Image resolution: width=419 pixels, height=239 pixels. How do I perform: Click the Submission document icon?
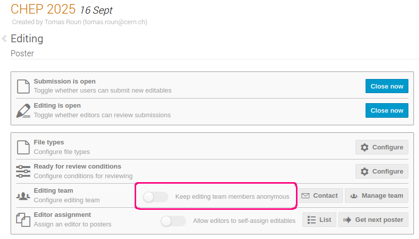tap(23, 86)
